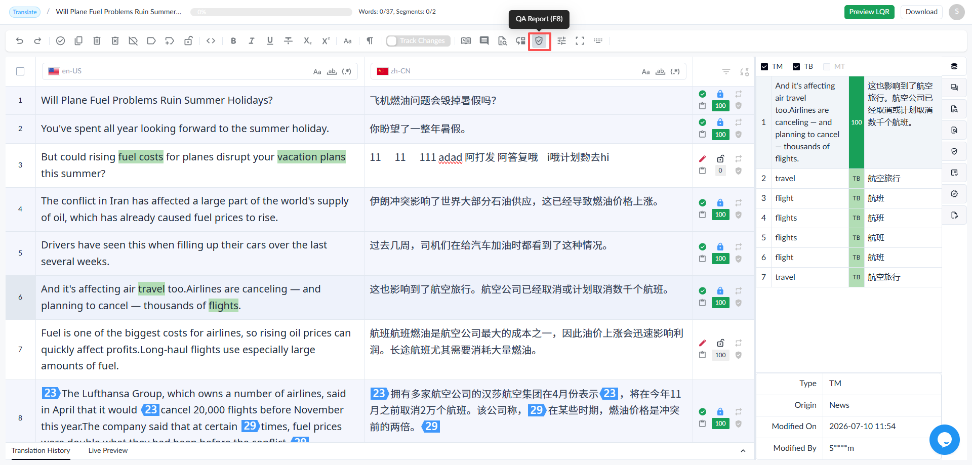The width and height of the screenshot is (972, 465).
Task: Switch to Live Preview tab
Action: 108,451
